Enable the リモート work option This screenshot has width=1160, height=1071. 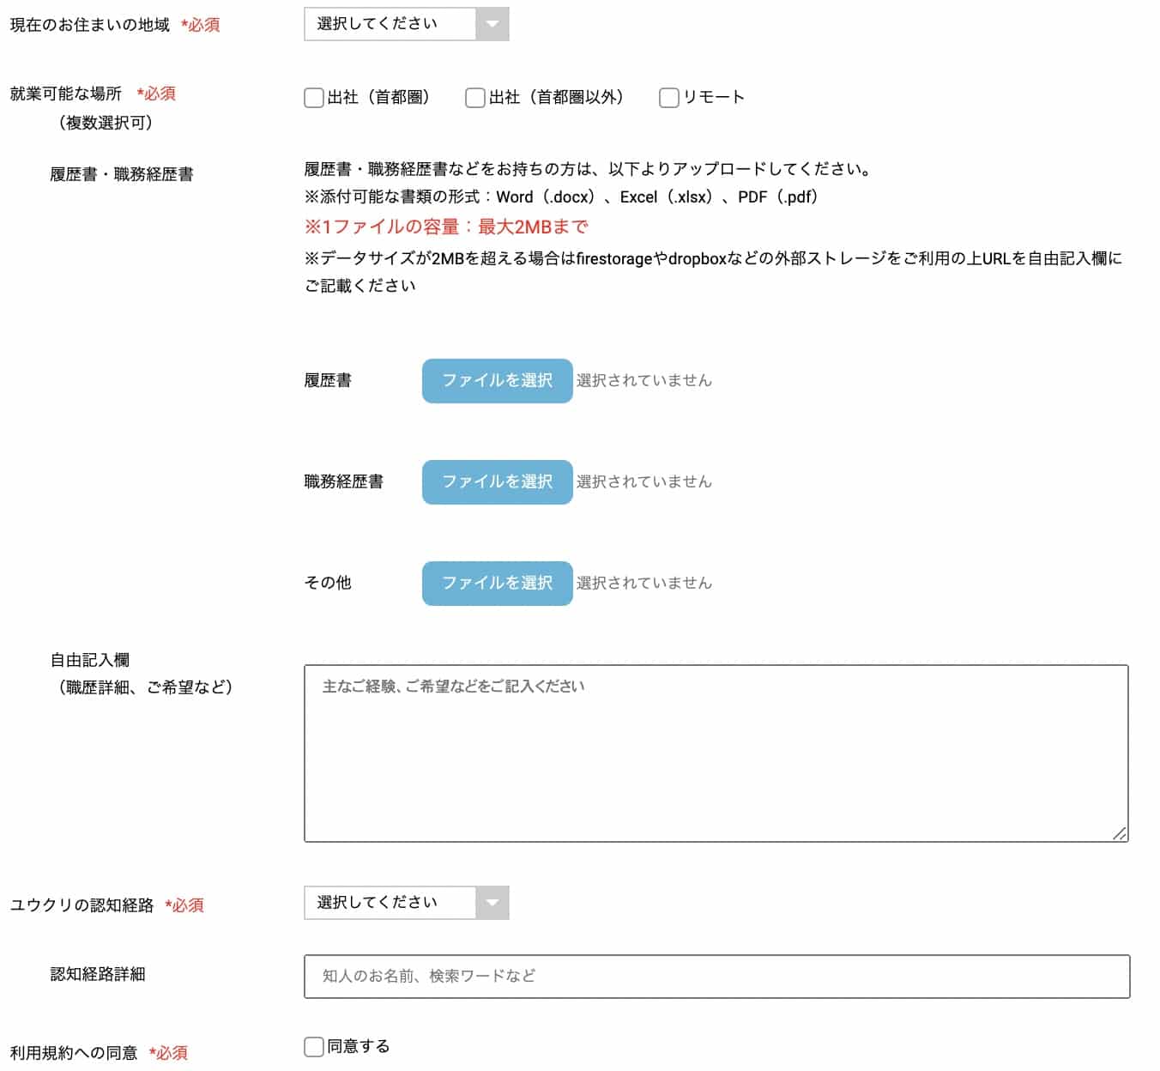click(x=668, y=98)
